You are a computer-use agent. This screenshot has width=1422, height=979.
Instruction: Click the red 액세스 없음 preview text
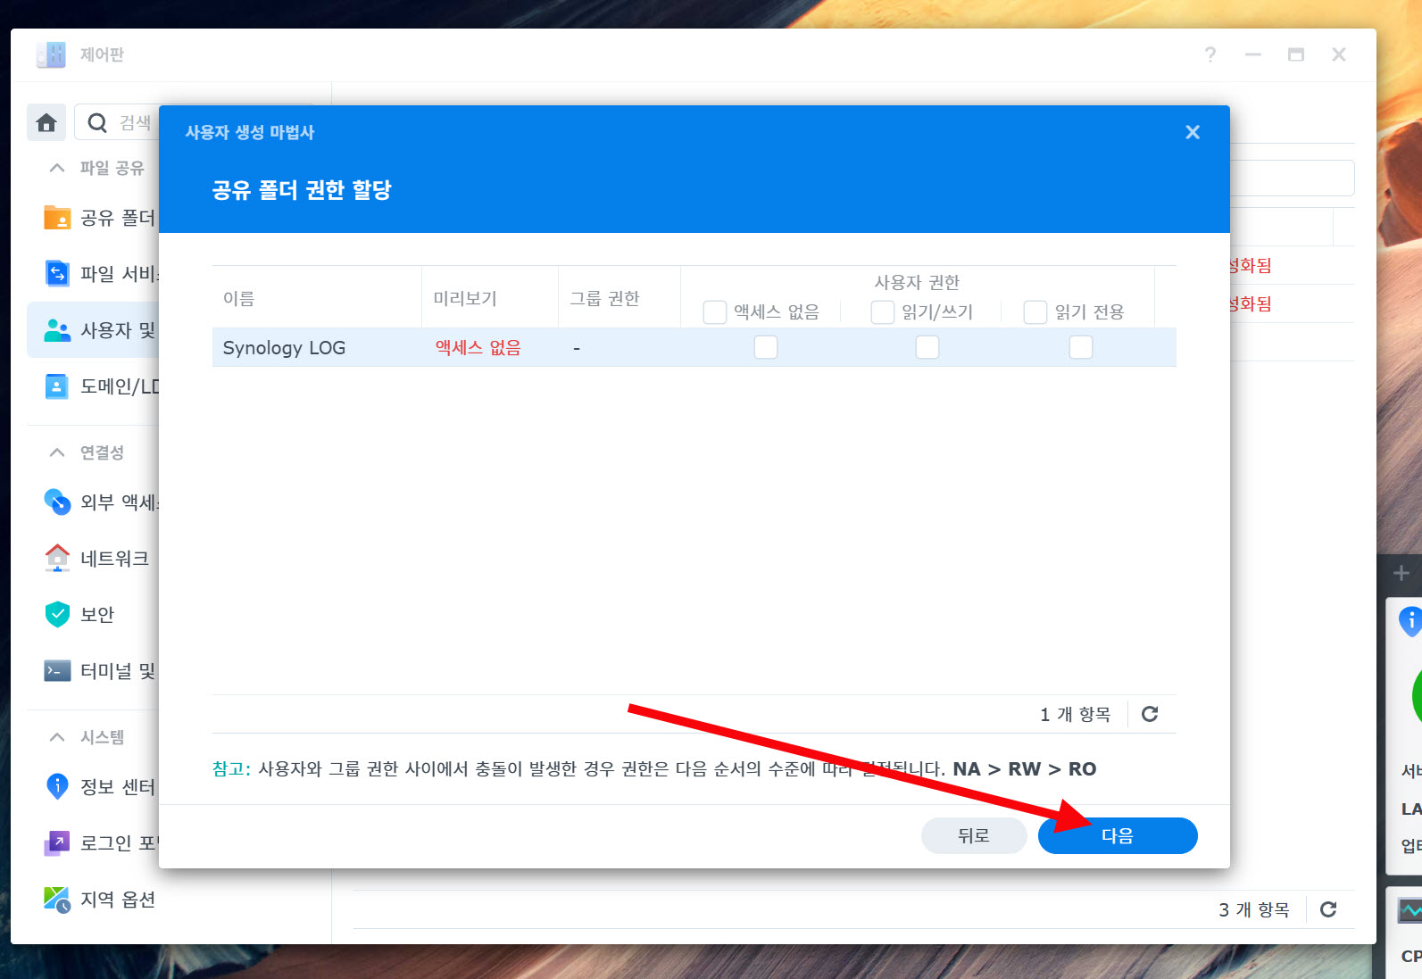pyautogui.click(x=478, y=347)
